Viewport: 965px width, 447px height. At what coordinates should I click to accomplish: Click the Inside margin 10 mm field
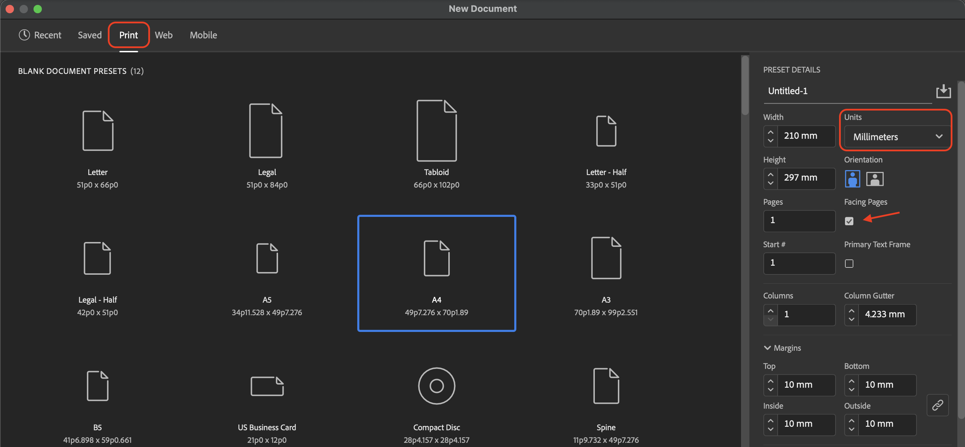coord(806,424)
